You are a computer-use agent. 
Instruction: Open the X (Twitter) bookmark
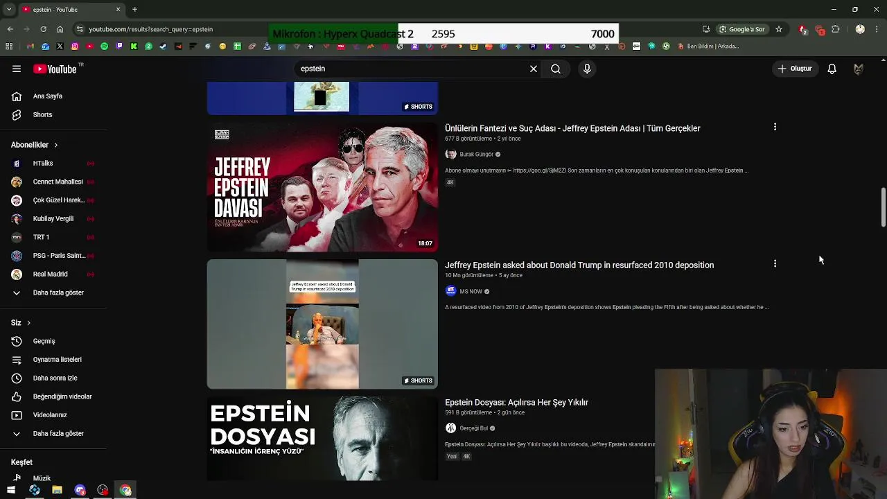[60, 46]
